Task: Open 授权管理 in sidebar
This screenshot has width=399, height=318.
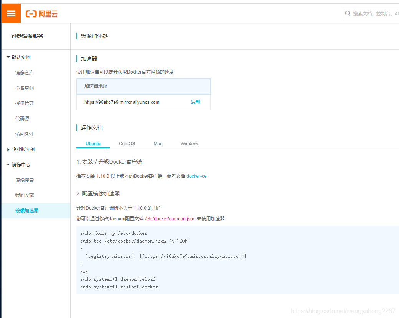Action: pos(25,103)
